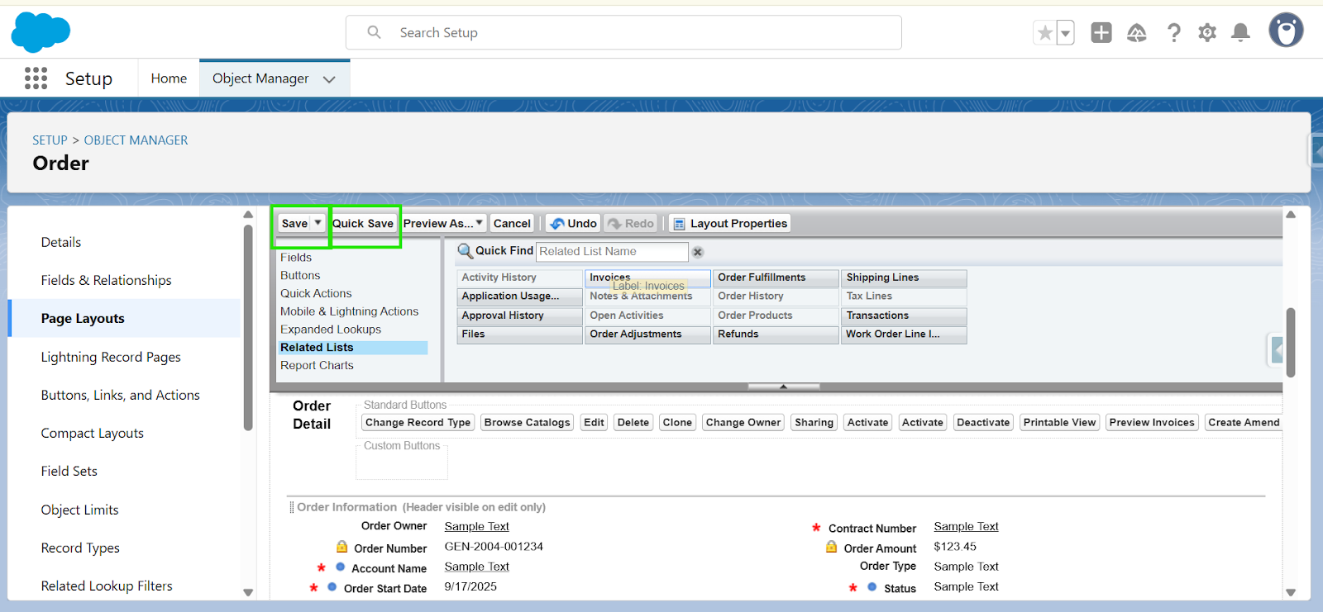Click the Trailhead guidance icon

[x=1137, y=33]
